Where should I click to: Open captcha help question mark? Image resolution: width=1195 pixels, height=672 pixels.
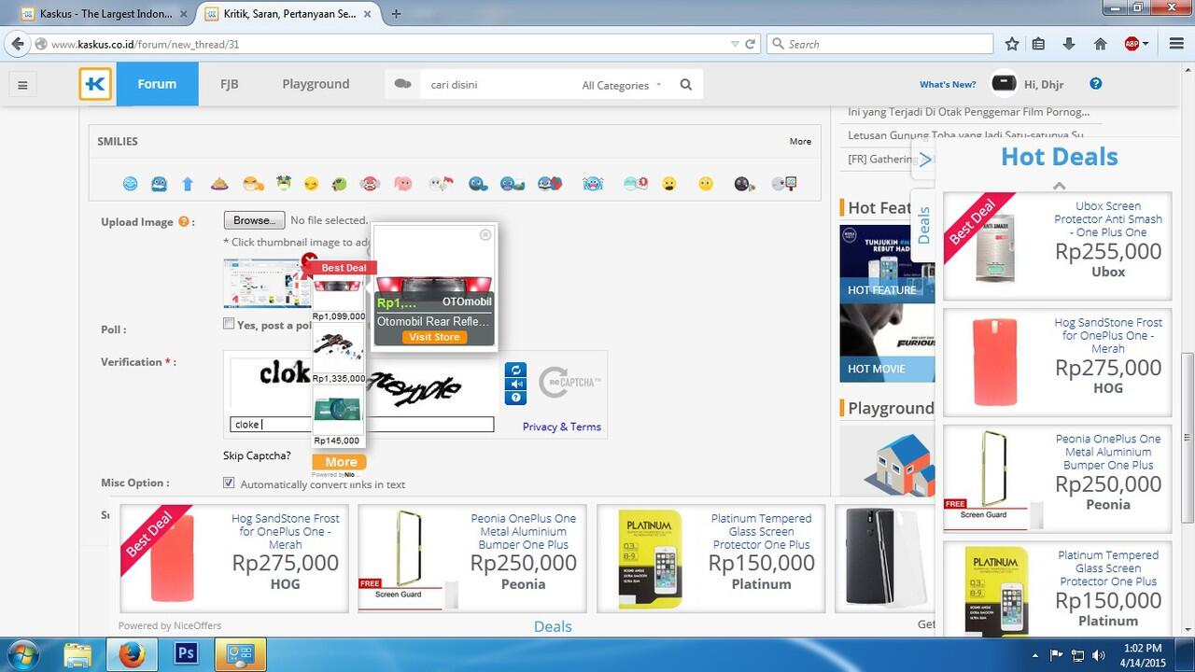click(516, 398)
